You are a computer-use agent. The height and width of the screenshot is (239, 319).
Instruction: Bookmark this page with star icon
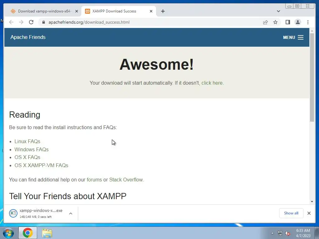[x=275, y=22]
